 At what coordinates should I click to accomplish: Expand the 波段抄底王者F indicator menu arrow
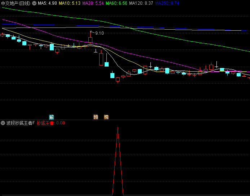[3, 123]
